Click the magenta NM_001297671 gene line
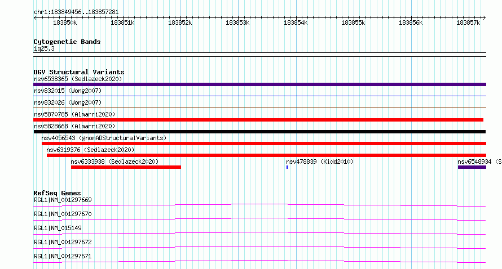 (259, 261)
